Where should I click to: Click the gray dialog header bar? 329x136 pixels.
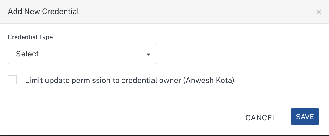pyautogui.click(x=179, y=12)
